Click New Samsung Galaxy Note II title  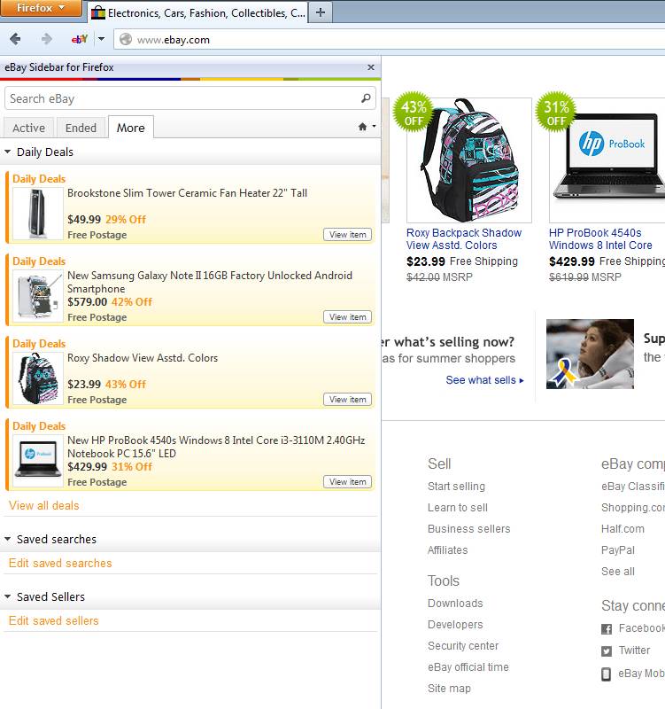coord(210,282)
